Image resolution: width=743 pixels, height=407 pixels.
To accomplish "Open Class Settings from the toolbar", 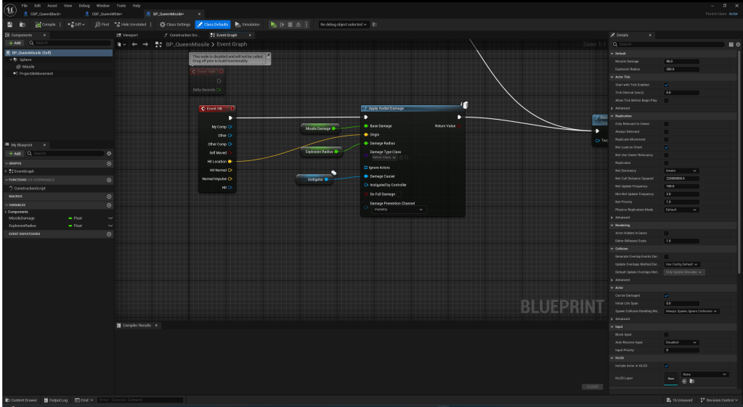I will pyautogui.click(x=174, y=24).
